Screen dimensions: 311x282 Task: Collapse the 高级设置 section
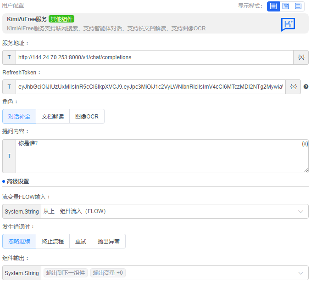[17, 181]
